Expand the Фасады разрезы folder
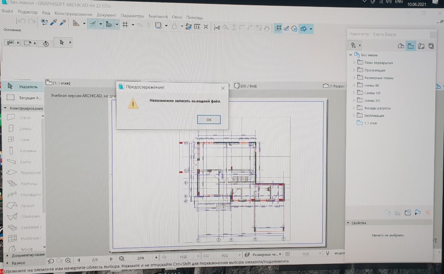444x274 pixels. (354, 107)
